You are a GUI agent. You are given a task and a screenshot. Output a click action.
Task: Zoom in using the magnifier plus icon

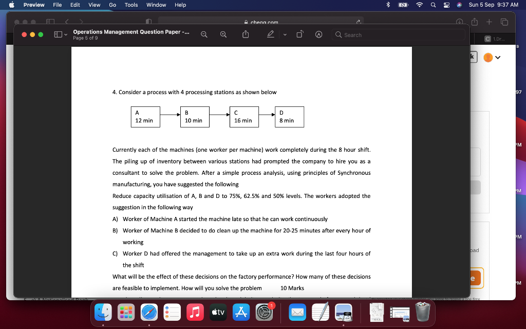[x=223, y=34]
